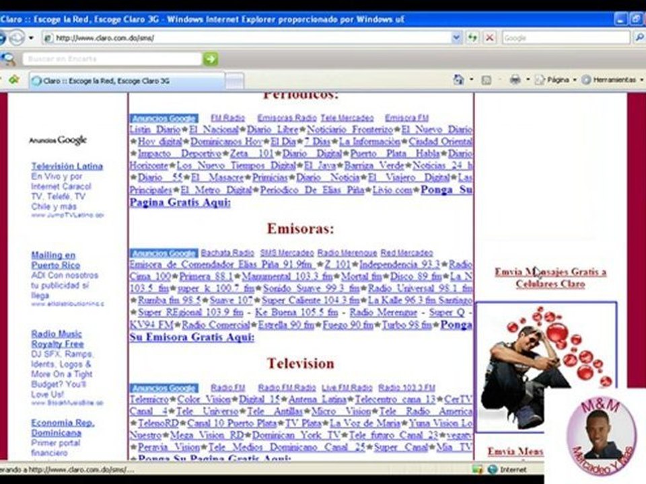Open the Diario Libre link
Image resolution: width=646 pixels, height=484 pixels.
(x=273, y=130)
